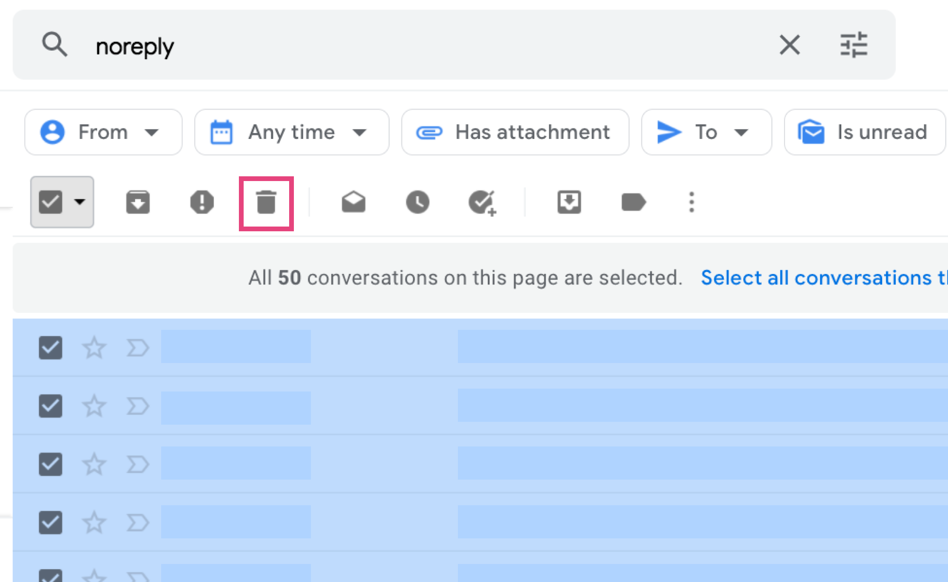Open the Any time filter dropdown
The image size is (948, 582).
click(x=292, y=132)
